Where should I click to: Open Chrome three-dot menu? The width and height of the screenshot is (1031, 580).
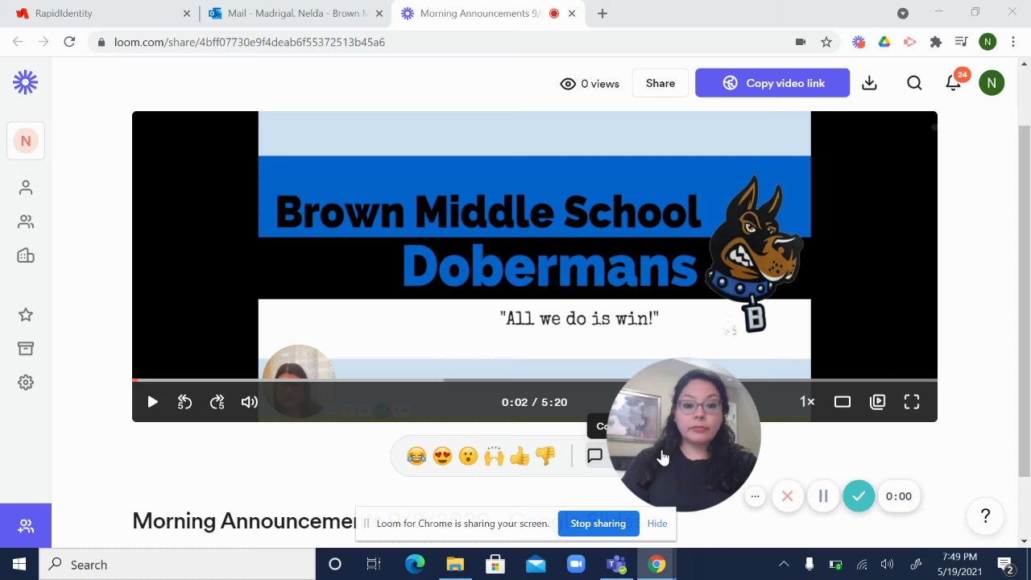[x=1013, y=42]
